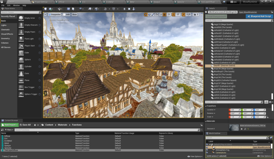The width and height of the screenshot is (274, 159).
Task: Click the Cone shape icon
Action: point(21,73)
